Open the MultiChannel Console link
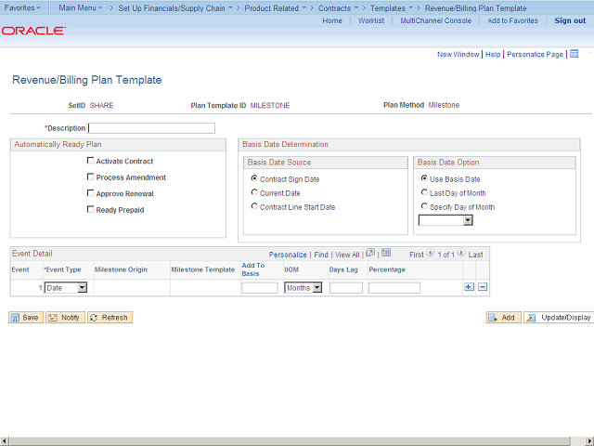This screenshot has width=594, height=446. tap(436, 20)
